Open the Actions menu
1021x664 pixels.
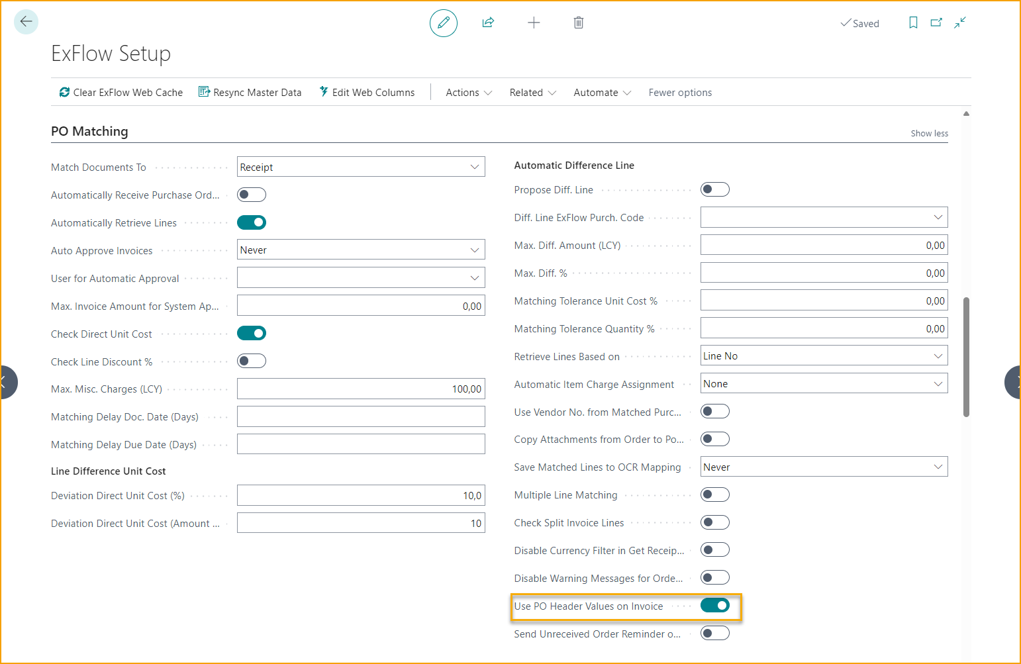pos(469,93)
